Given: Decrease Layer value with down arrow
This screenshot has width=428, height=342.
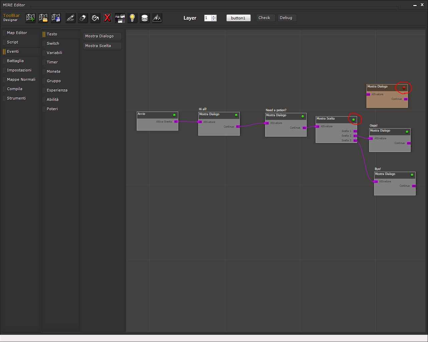Looking at the screenshot, I should [214, 19].
